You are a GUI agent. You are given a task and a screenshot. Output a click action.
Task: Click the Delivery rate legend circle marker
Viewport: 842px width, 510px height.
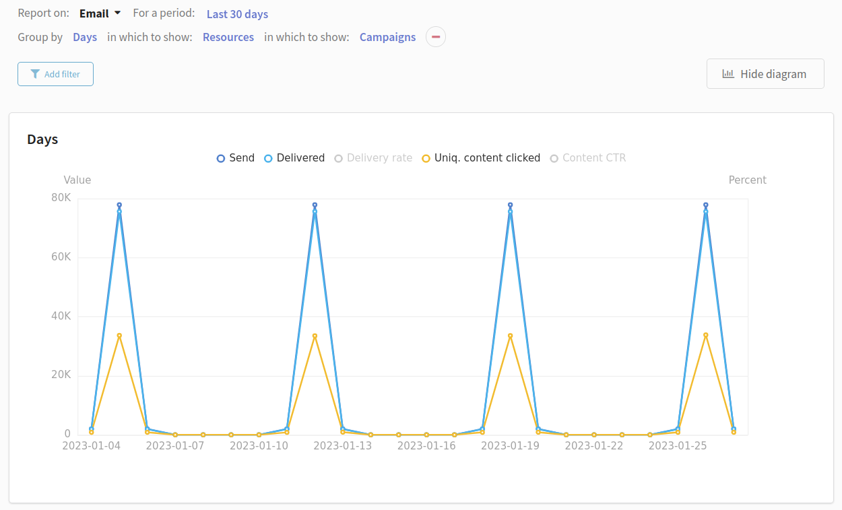pyautogui.click(x=338, y=158)
